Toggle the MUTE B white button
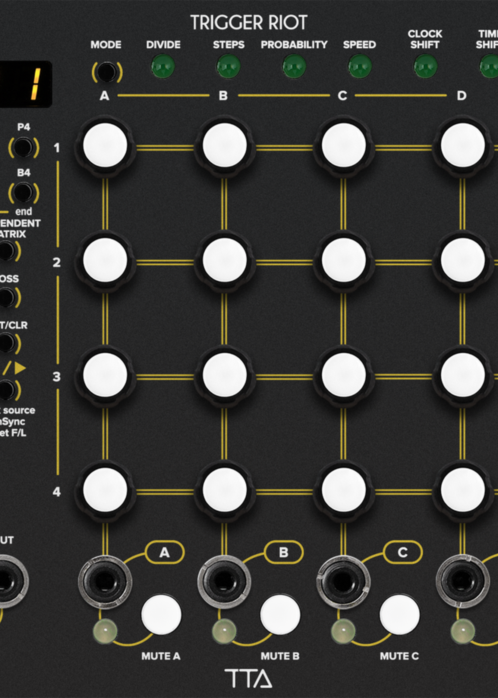 pos(280,615)
